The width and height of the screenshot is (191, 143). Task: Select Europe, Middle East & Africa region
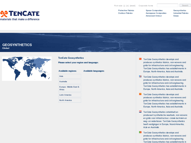(x=70, y=88)
